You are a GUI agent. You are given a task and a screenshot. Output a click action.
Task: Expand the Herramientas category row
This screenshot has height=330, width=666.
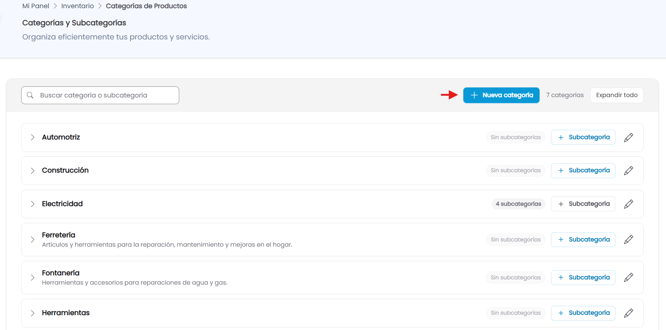(33, 313)
